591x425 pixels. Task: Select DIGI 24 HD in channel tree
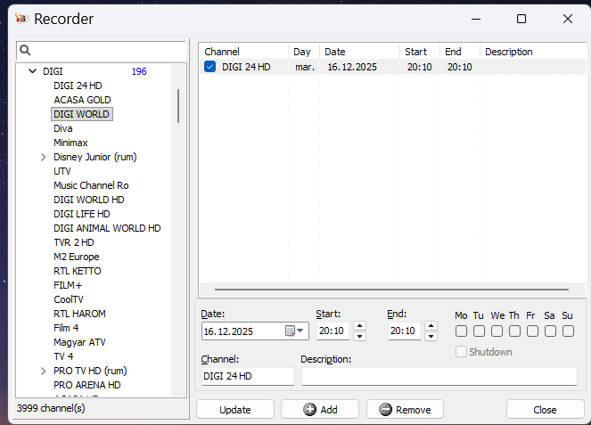pos(78,86)
